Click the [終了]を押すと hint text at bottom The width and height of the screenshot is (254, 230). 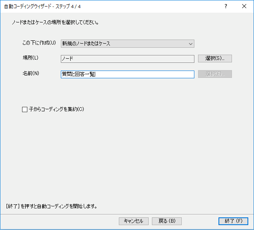point(51,206)
